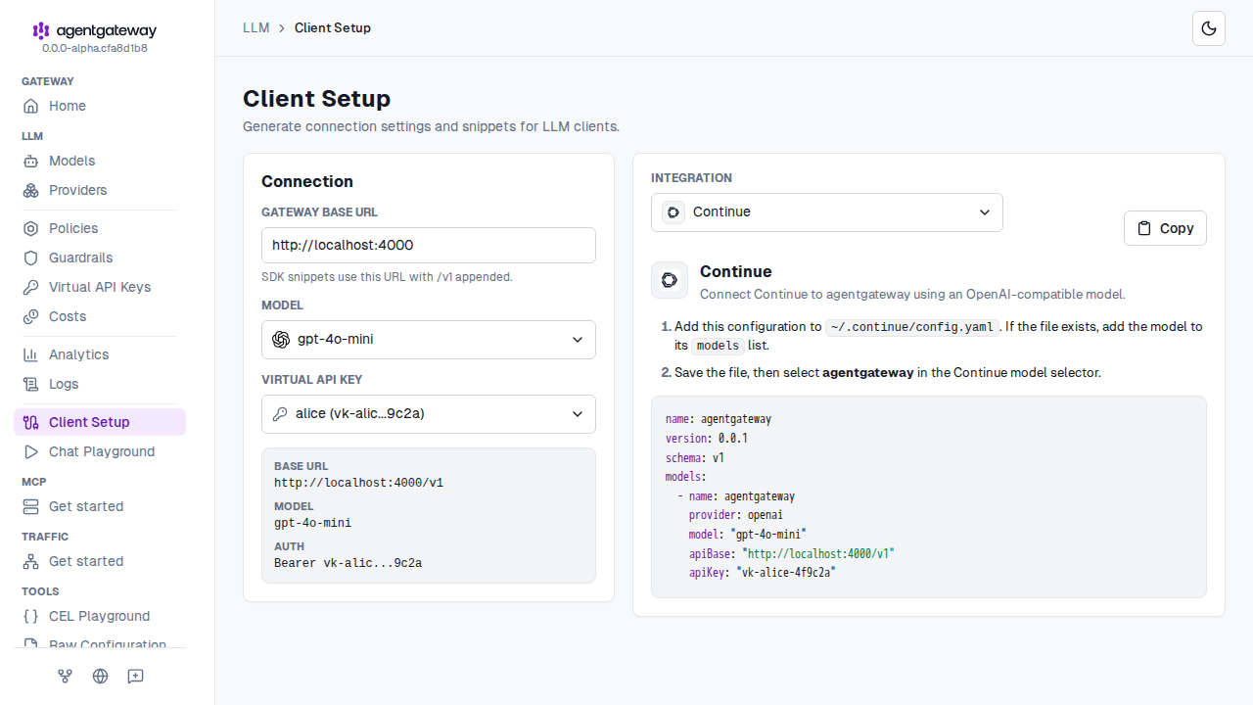The image size is (1253, 705).
Task: Click the agentgateway logo icon
Action: (41, 30)
